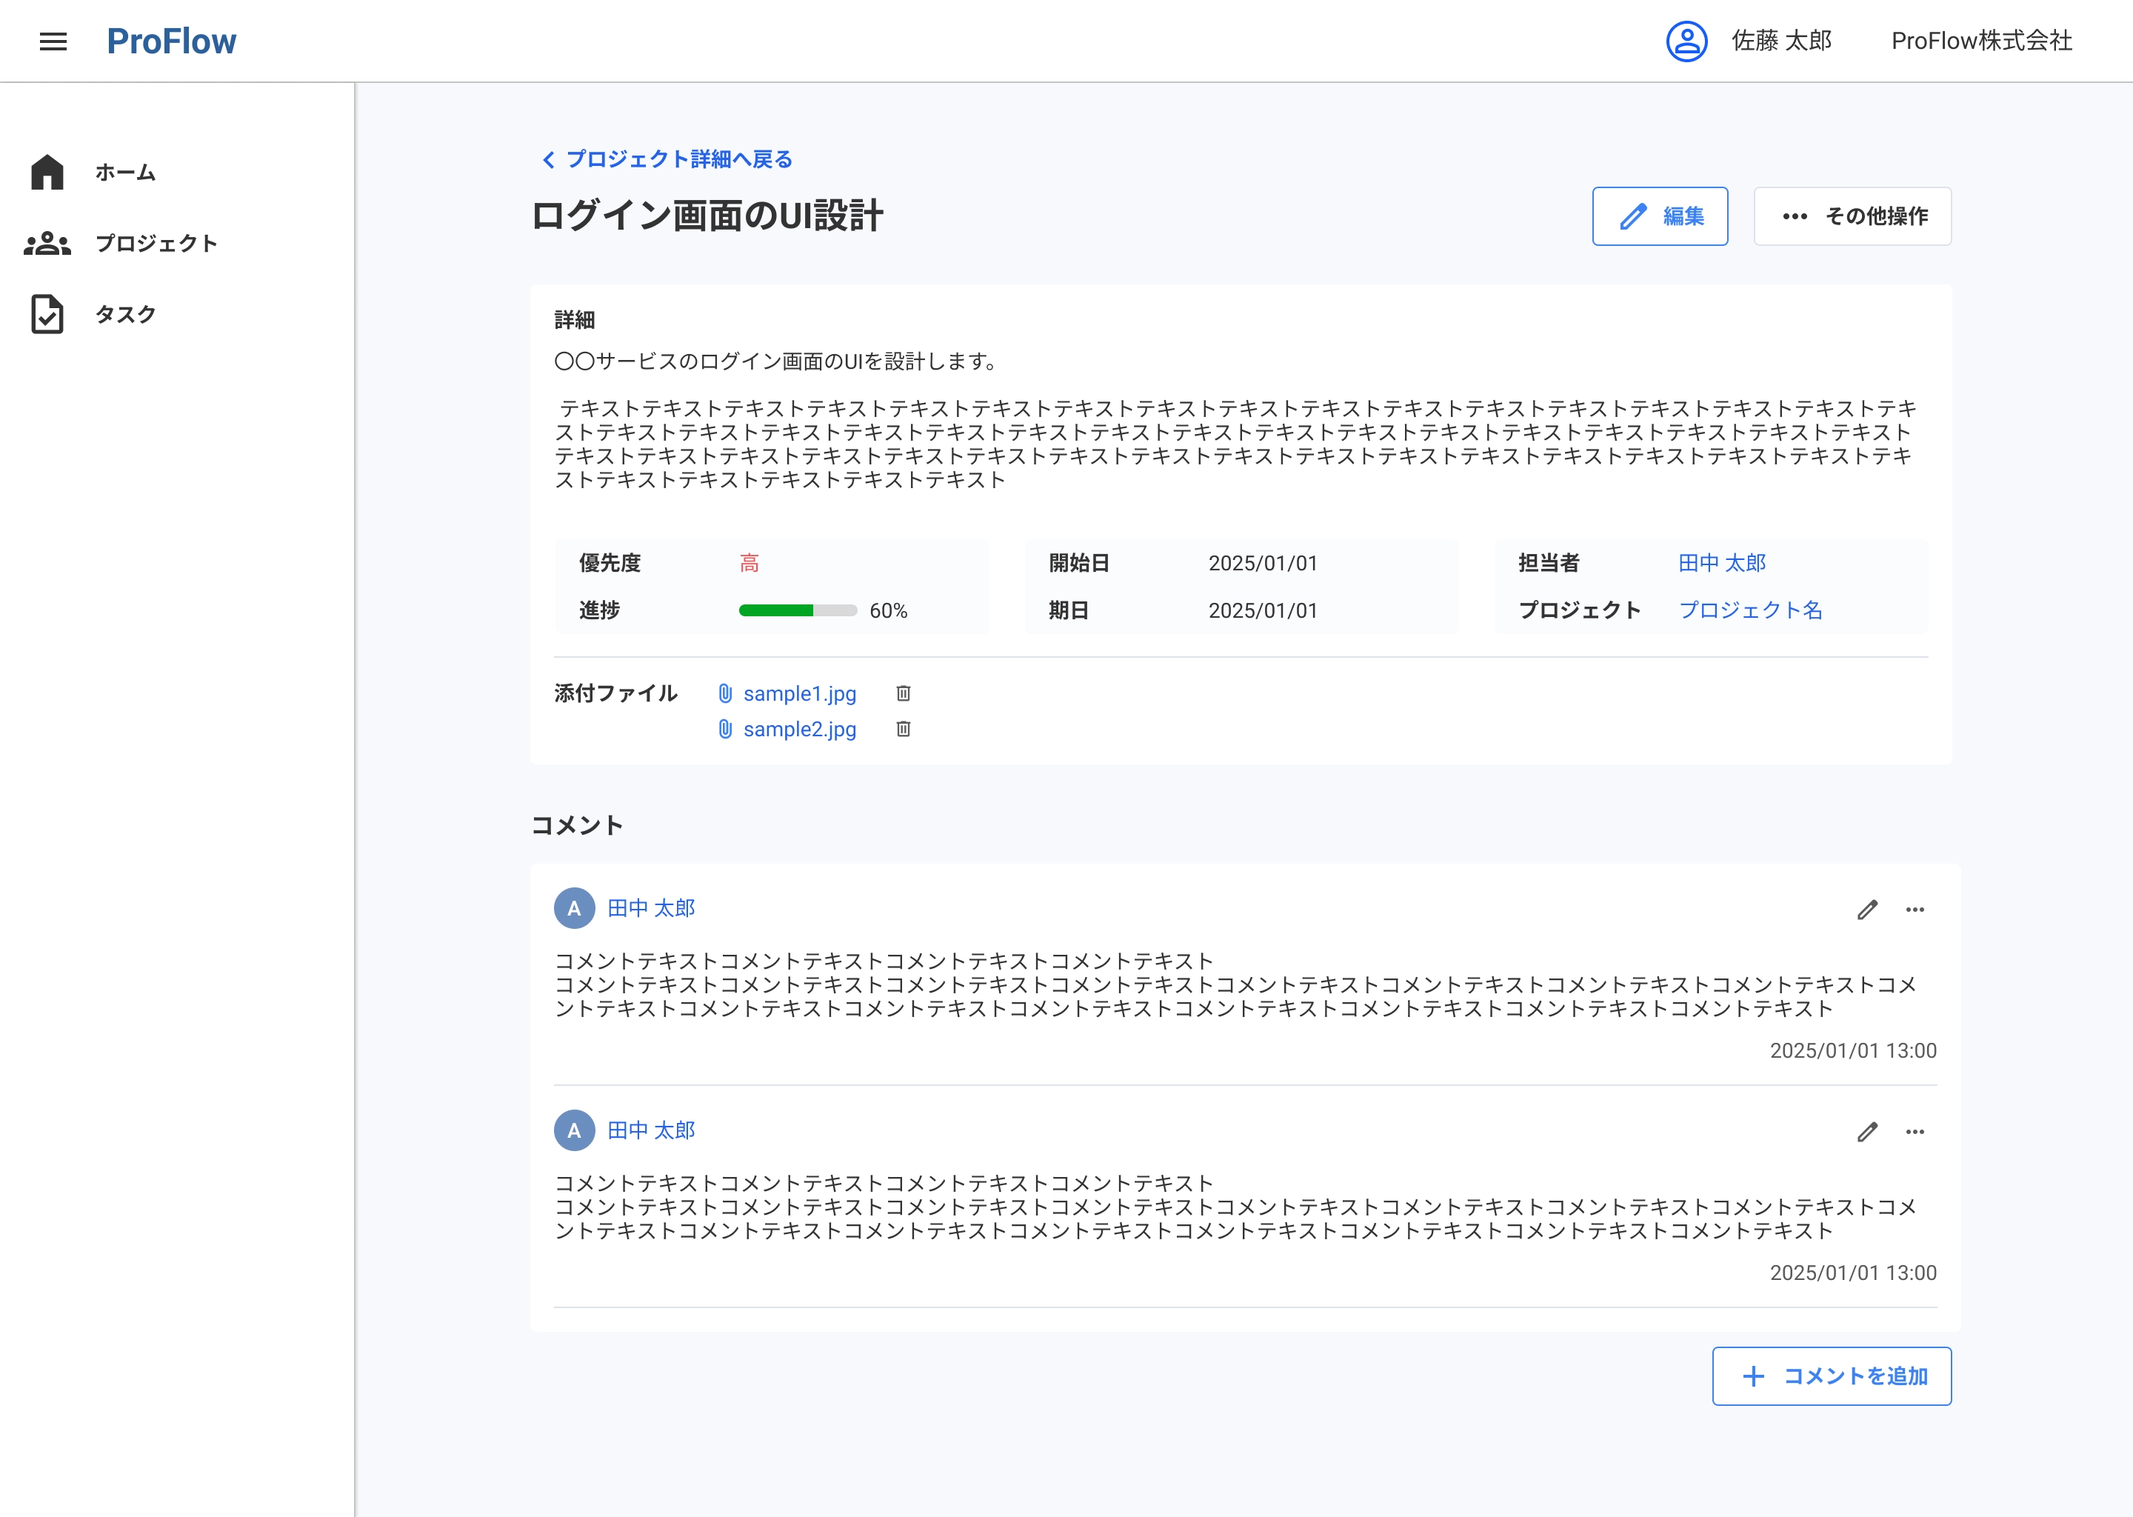
Task: Delete the sample1.jpg attachment
Action: (903, 693)
